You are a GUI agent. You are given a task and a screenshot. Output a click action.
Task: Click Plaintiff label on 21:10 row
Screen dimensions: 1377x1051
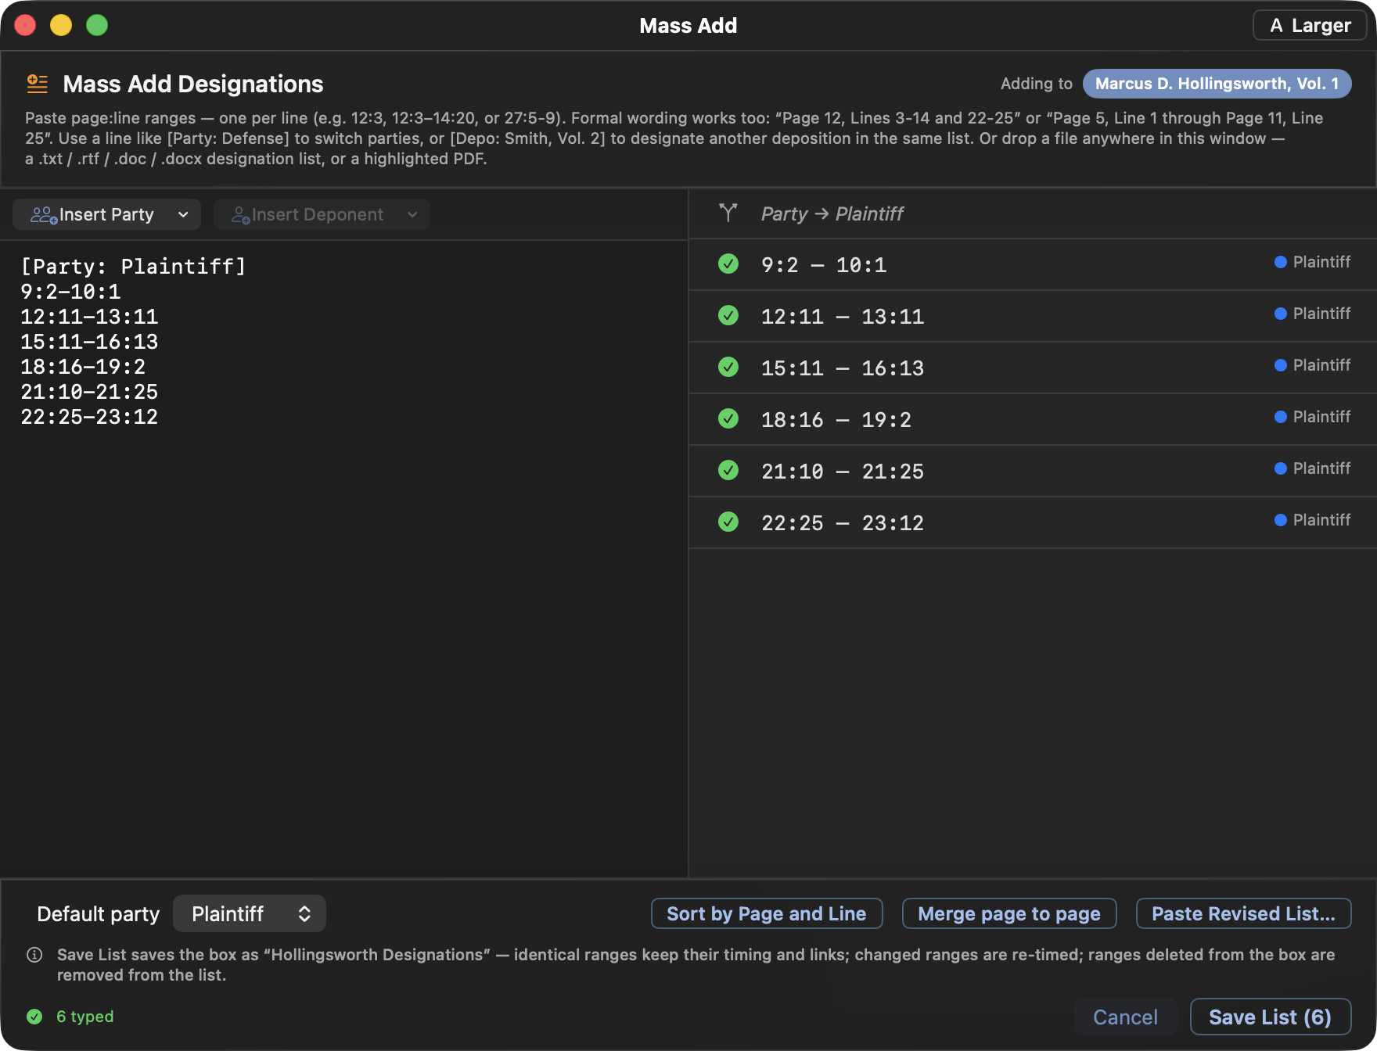point(1321,468)
